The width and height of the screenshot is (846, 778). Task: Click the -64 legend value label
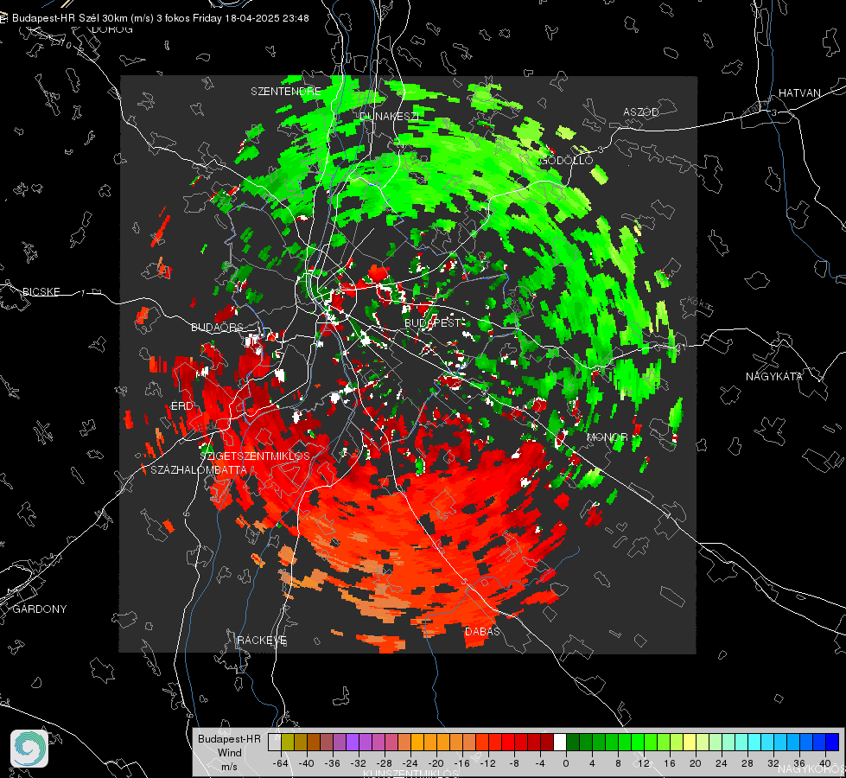coord(281,763)
